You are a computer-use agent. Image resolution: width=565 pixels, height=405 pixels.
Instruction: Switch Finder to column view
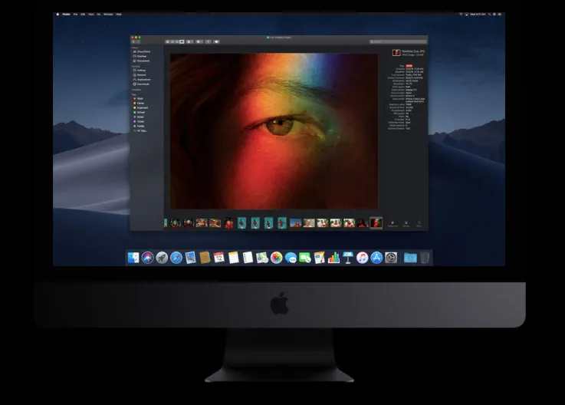pyautogui.click(x=177, y=42)
